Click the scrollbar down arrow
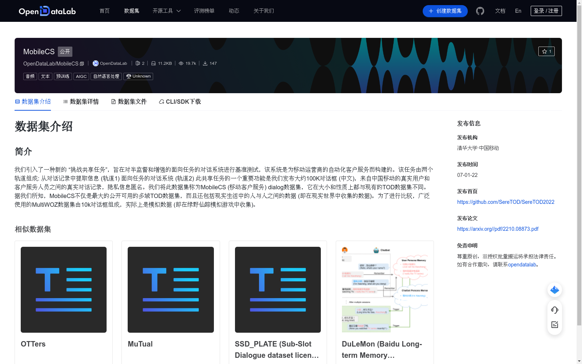The height and width of the screenshot is (364, 582). pyautogui.click(x=579, y=361)
